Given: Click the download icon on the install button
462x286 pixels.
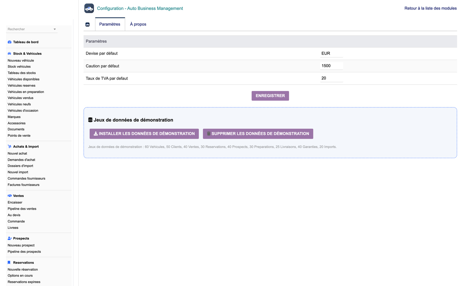Looking at the screenshot, I should 96,134.
